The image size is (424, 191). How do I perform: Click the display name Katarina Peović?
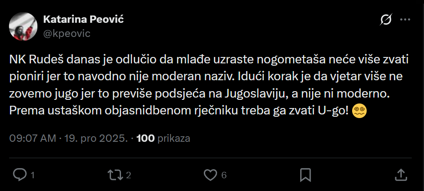click(x=83, y=19)
